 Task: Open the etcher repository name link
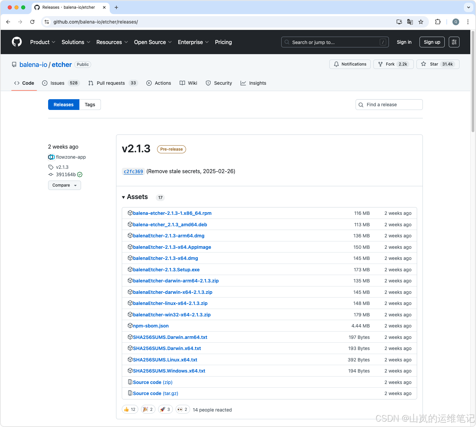pyautogui.click(x=62, y=65)
